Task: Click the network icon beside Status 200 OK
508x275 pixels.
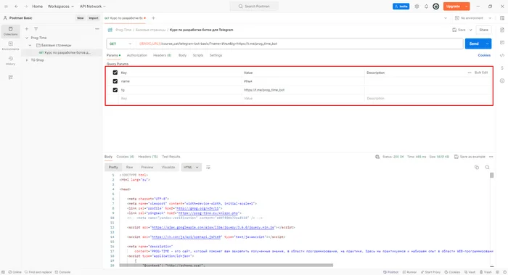Action: pyautogui.click(x=377, y=157)
